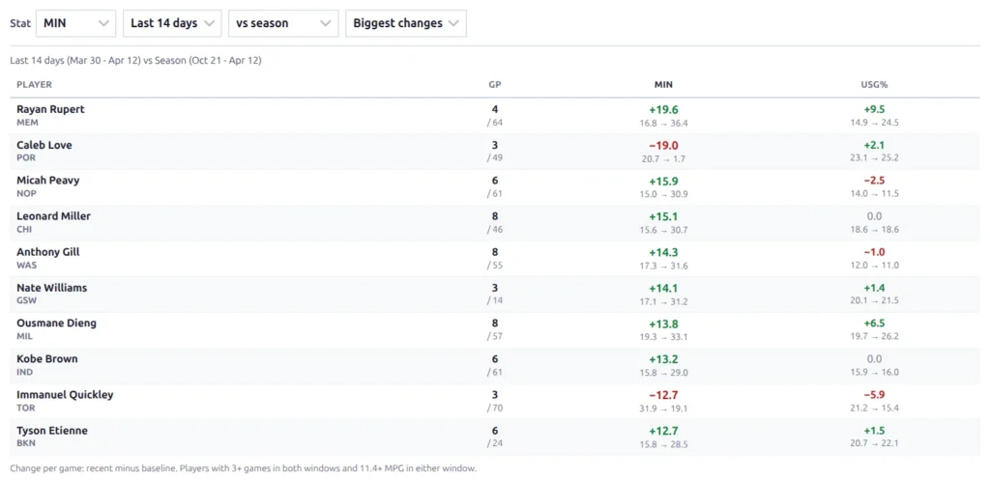Click the −5.9 usage change value
The height and width of the screenshot is (480, 990).
coord(874,395)
